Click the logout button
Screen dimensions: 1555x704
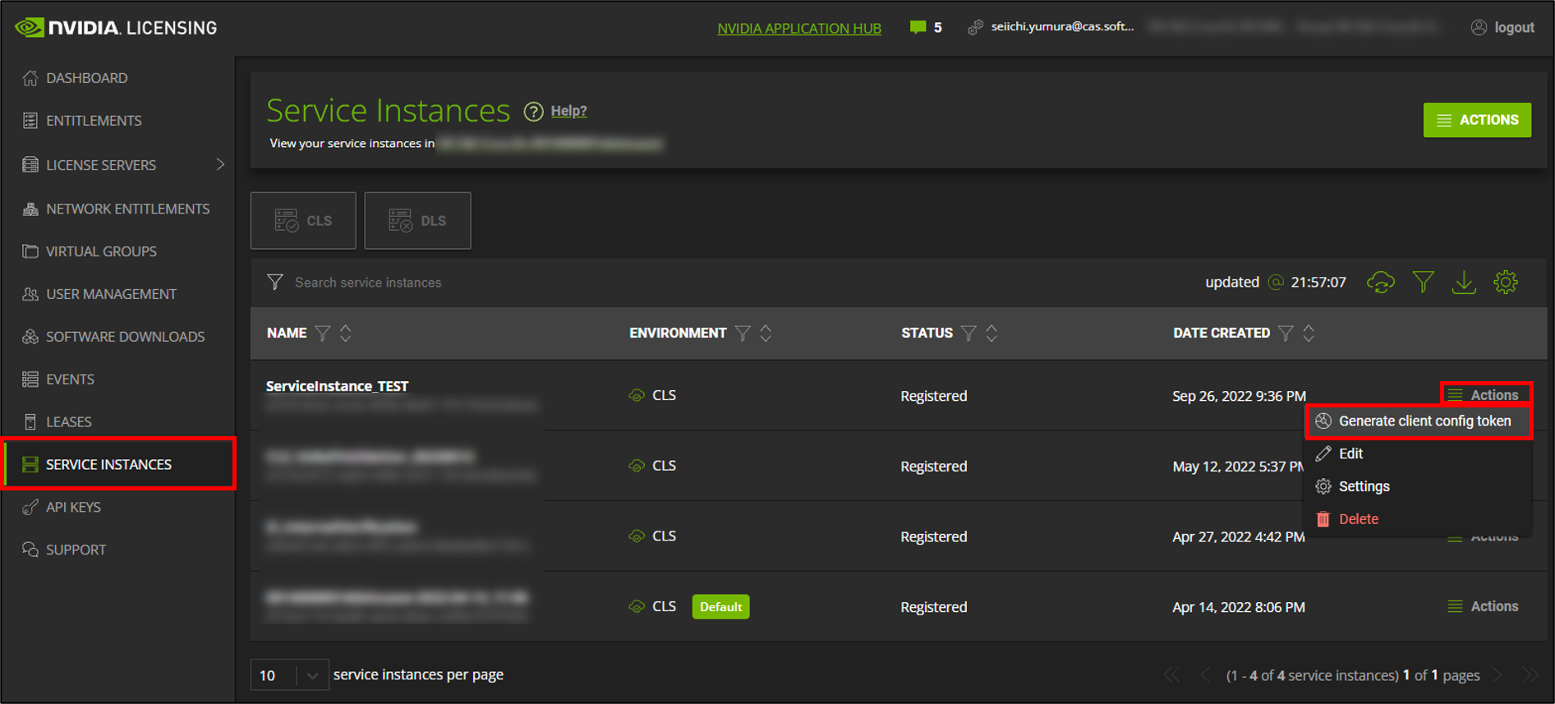pos(1502,27)
